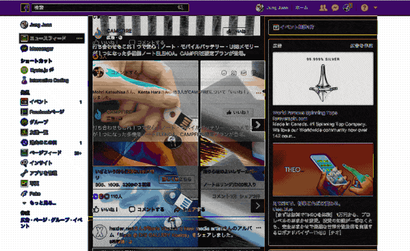
Task: Open options ellipsis on shared album post
Action: tap(259, 228)
